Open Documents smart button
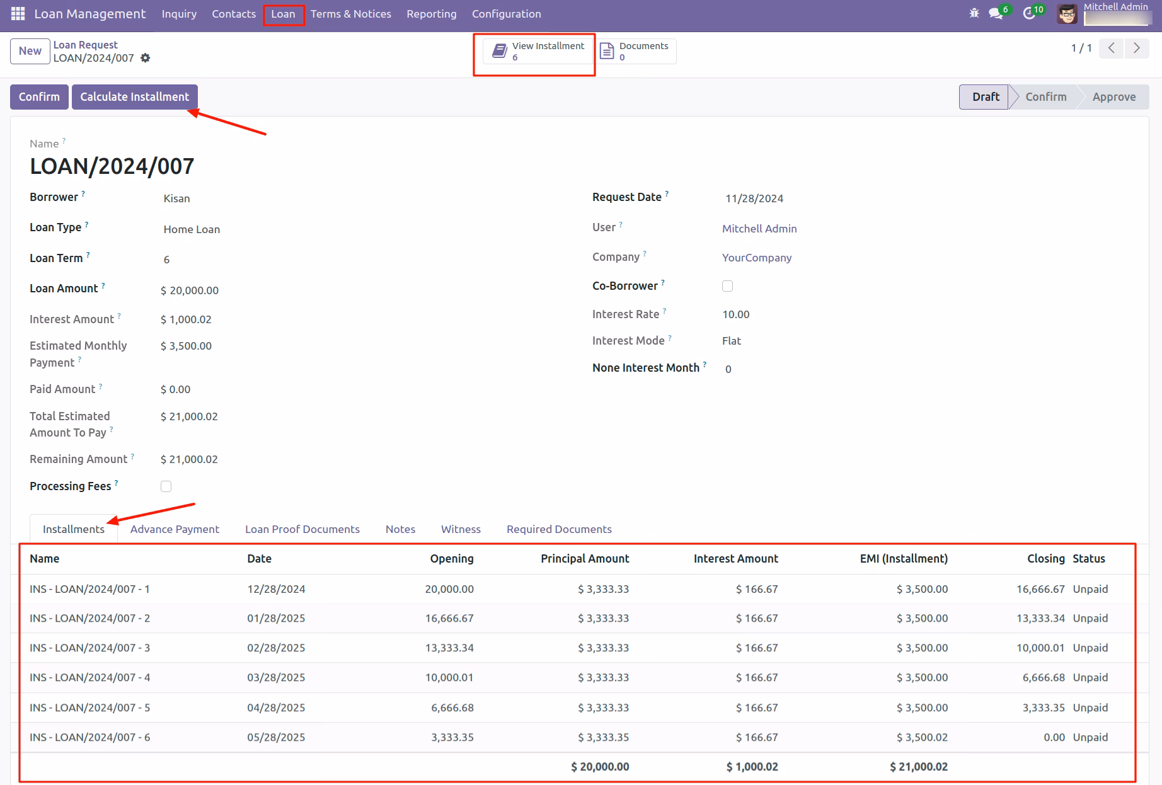Screen dimensions: 1162x785 pos(636,51)
